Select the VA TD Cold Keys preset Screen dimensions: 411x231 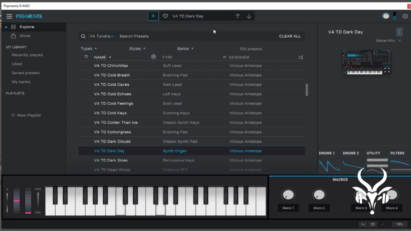pyautogui.click(x=192, y=113)
